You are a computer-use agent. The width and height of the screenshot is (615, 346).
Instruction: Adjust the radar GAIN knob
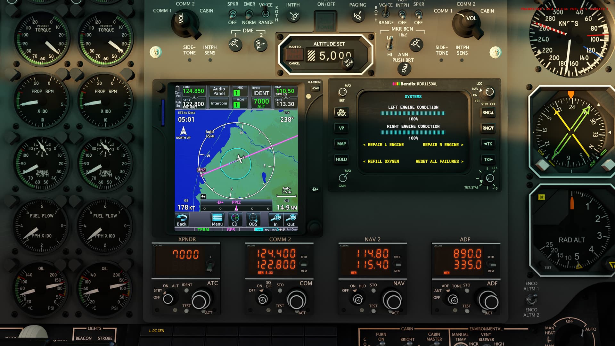point(342,178)
